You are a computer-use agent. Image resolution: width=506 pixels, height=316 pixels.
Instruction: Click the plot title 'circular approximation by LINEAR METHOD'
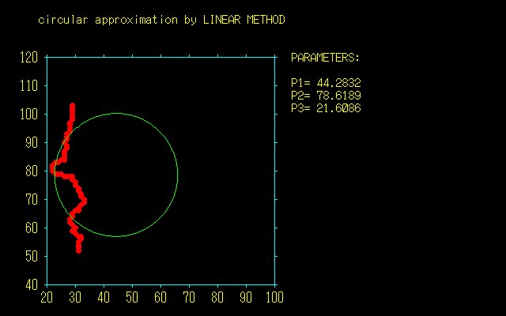(161, 21)
